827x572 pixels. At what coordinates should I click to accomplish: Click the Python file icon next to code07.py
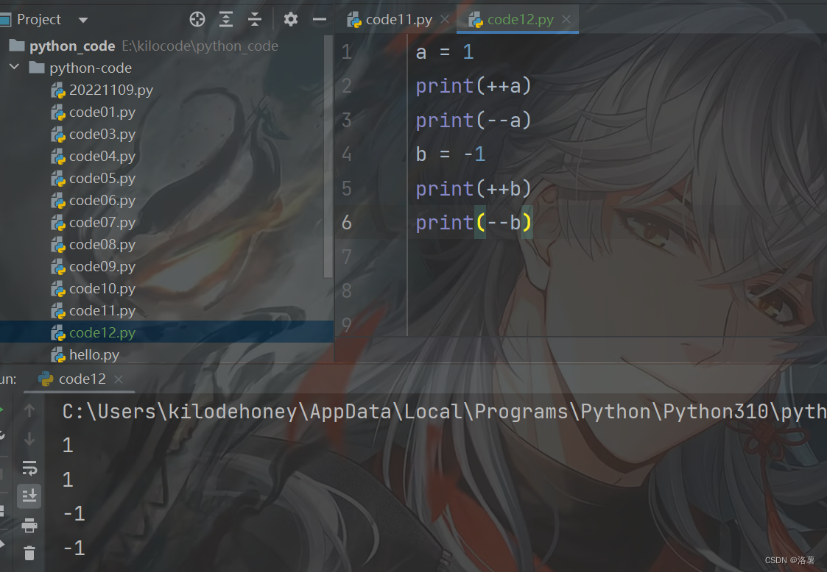58,223
